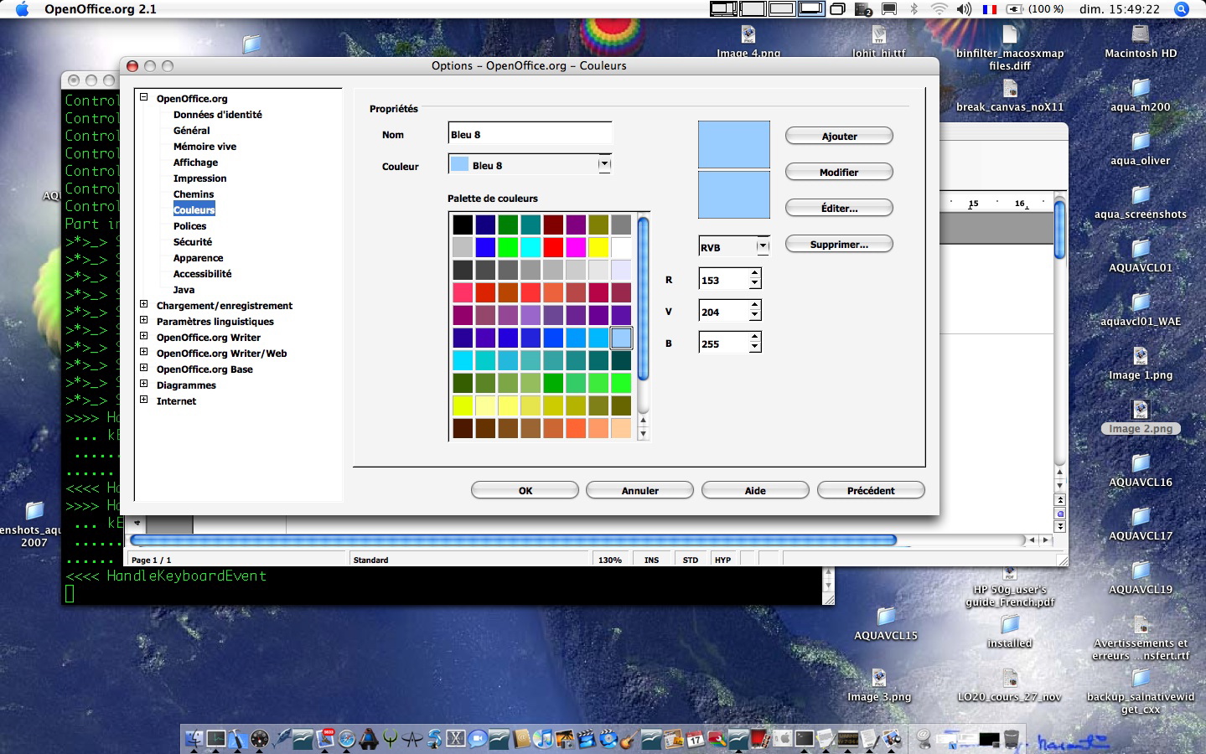This screenshot has width=1206, height=754.
Task: Open X11 icon in the Dock
Action: click(456, 739)
